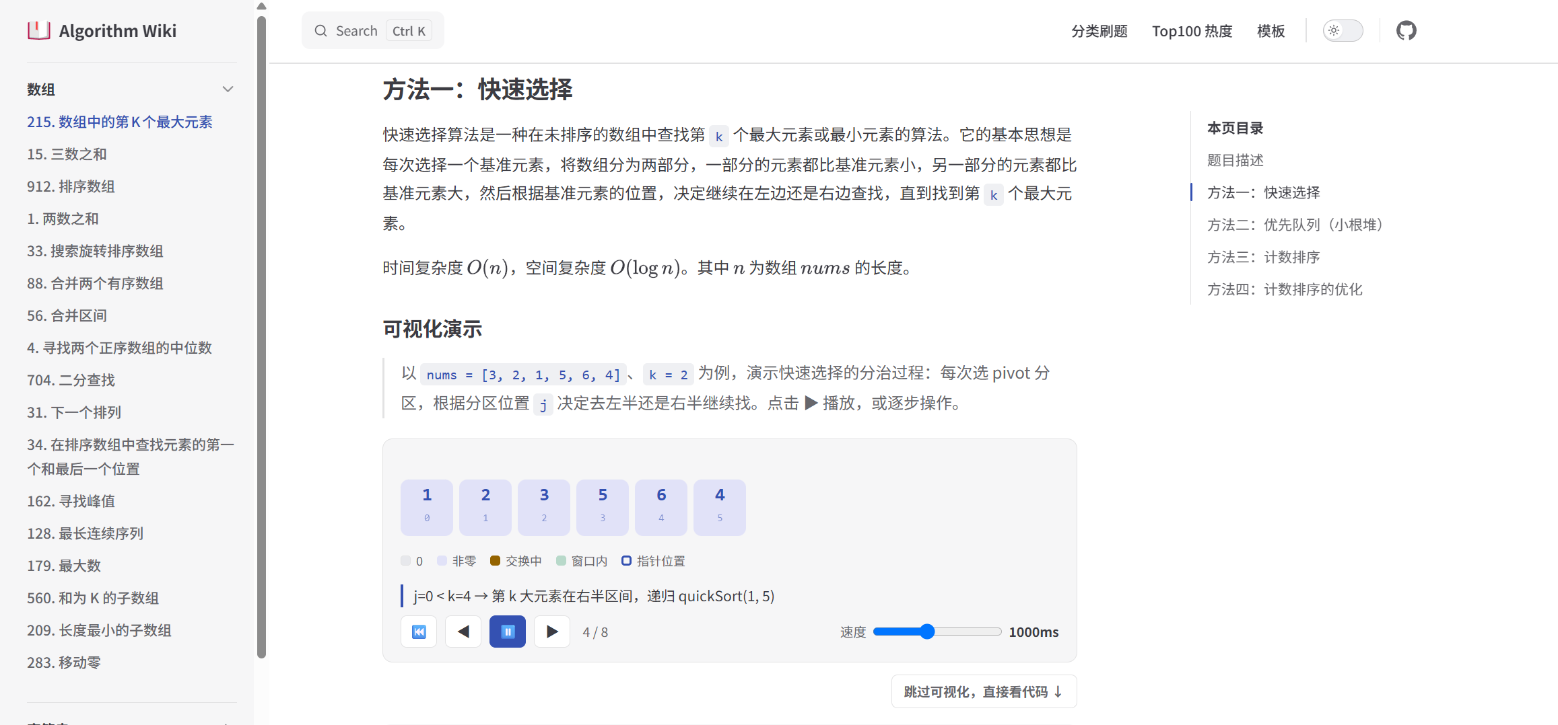
Task: Pause the quickselect animation
Action: point(508,632)
